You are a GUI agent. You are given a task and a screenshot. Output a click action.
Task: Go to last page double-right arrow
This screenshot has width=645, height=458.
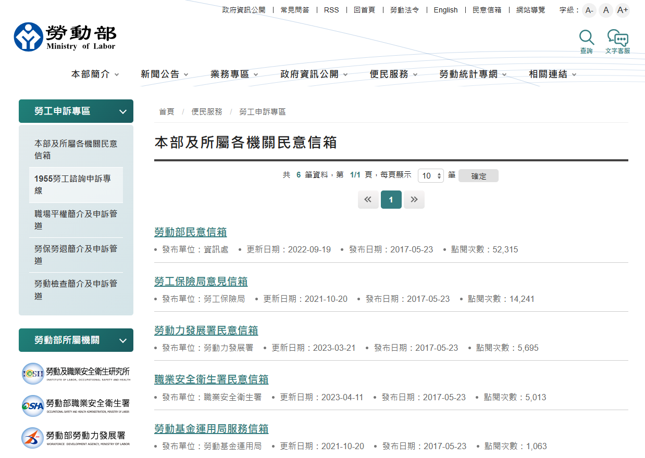pyautogui.click(x=414, y=199)
